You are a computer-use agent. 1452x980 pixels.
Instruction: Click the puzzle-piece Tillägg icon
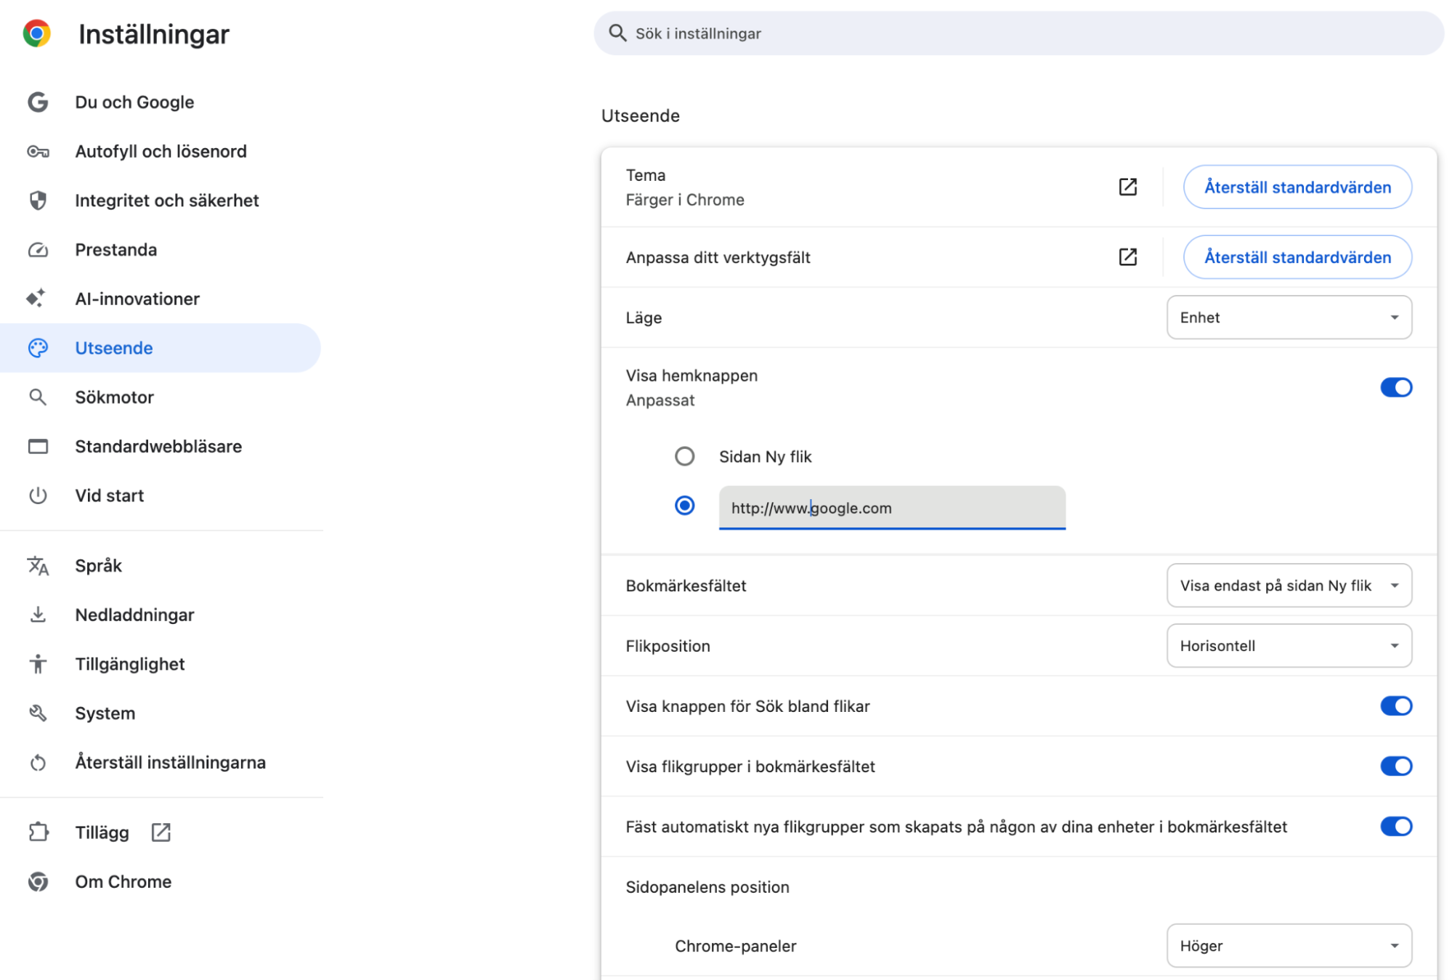pyautogui.click(x=38, y=832)
